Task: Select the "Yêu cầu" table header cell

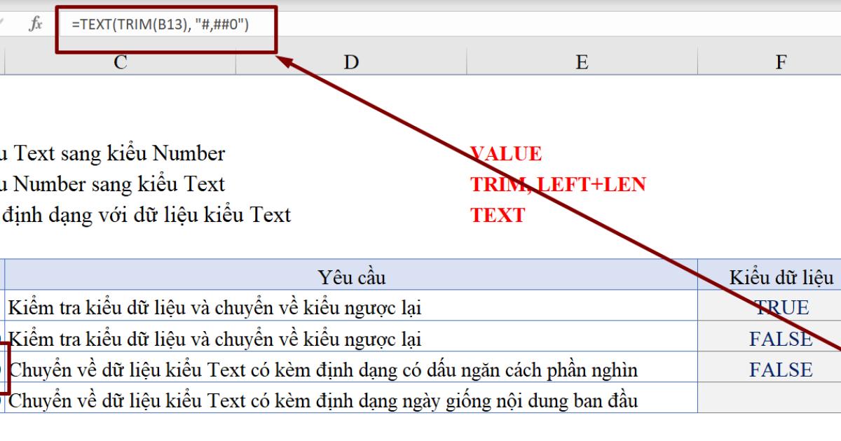Action: (x=351, y=277)
